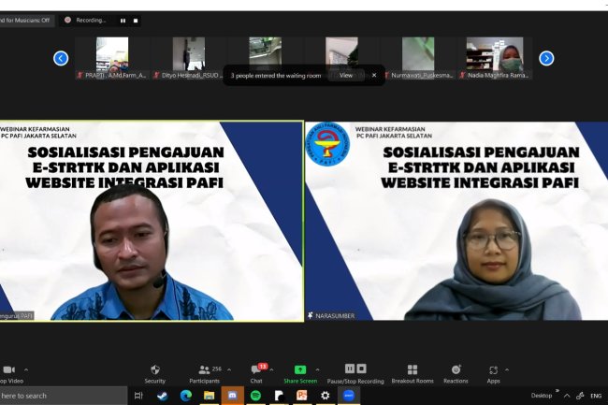Switch ENG input language

click(x=596, y=396)
